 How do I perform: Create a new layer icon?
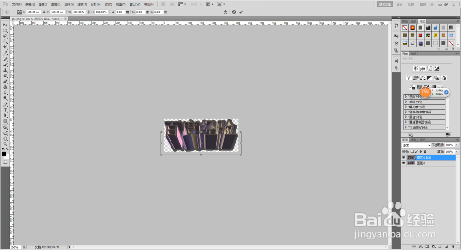(446, 246)
